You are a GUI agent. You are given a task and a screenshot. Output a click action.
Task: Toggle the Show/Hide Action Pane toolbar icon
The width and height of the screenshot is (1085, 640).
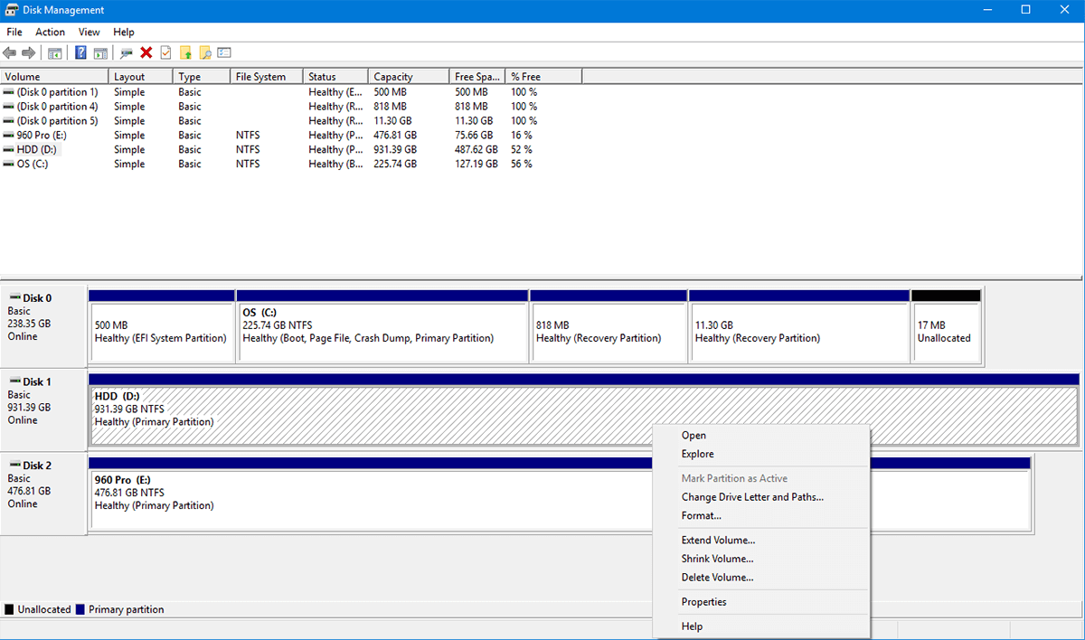point(100,53)
